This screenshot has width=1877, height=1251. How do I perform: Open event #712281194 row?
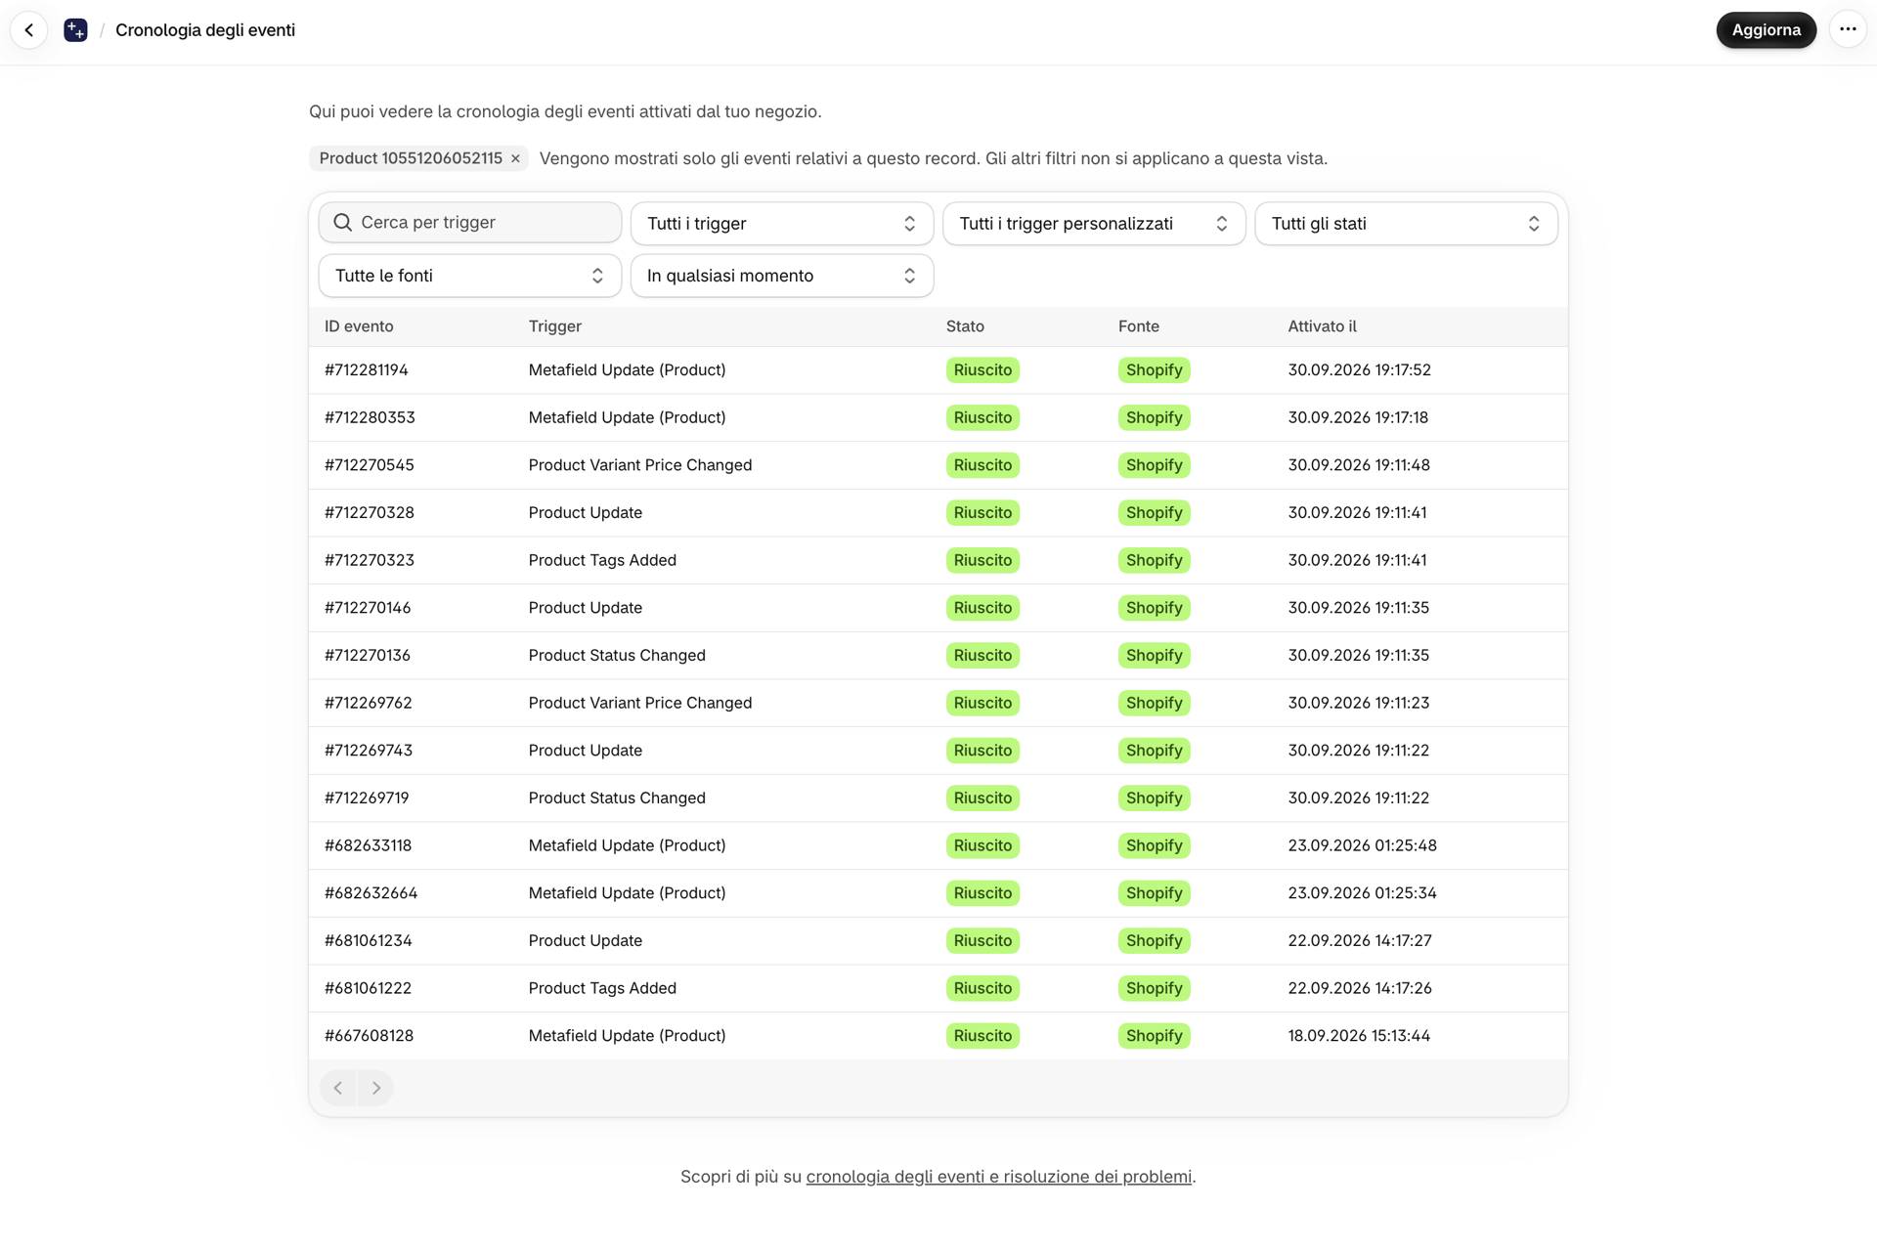[938, 370]
